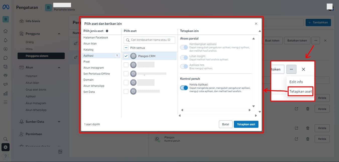Screen dimensions: 339x162
Task: Expand the Sumber Data section
Action: 59,122
